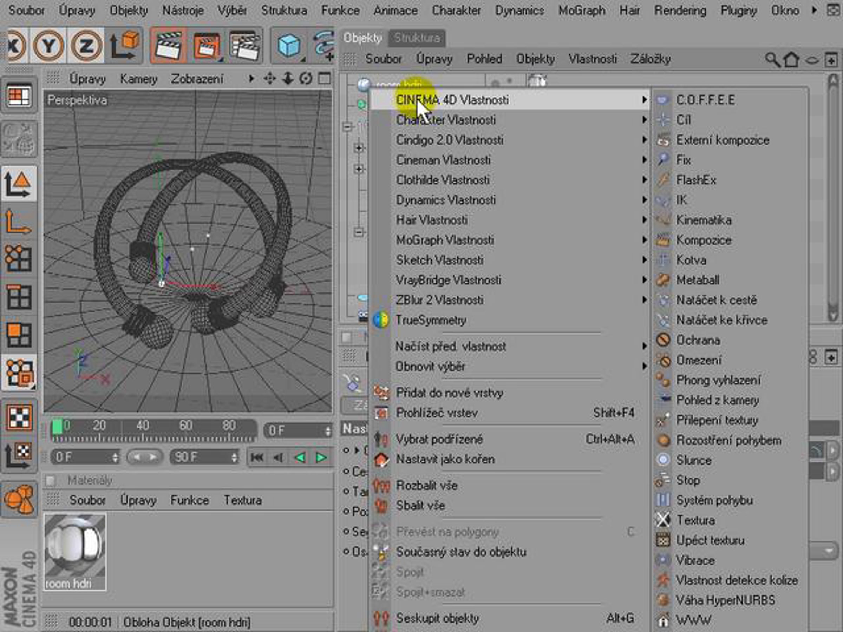Screen dimensions: 843x632
Task: Expand the Hair Vlastnosti submenu
Action: 510,220
